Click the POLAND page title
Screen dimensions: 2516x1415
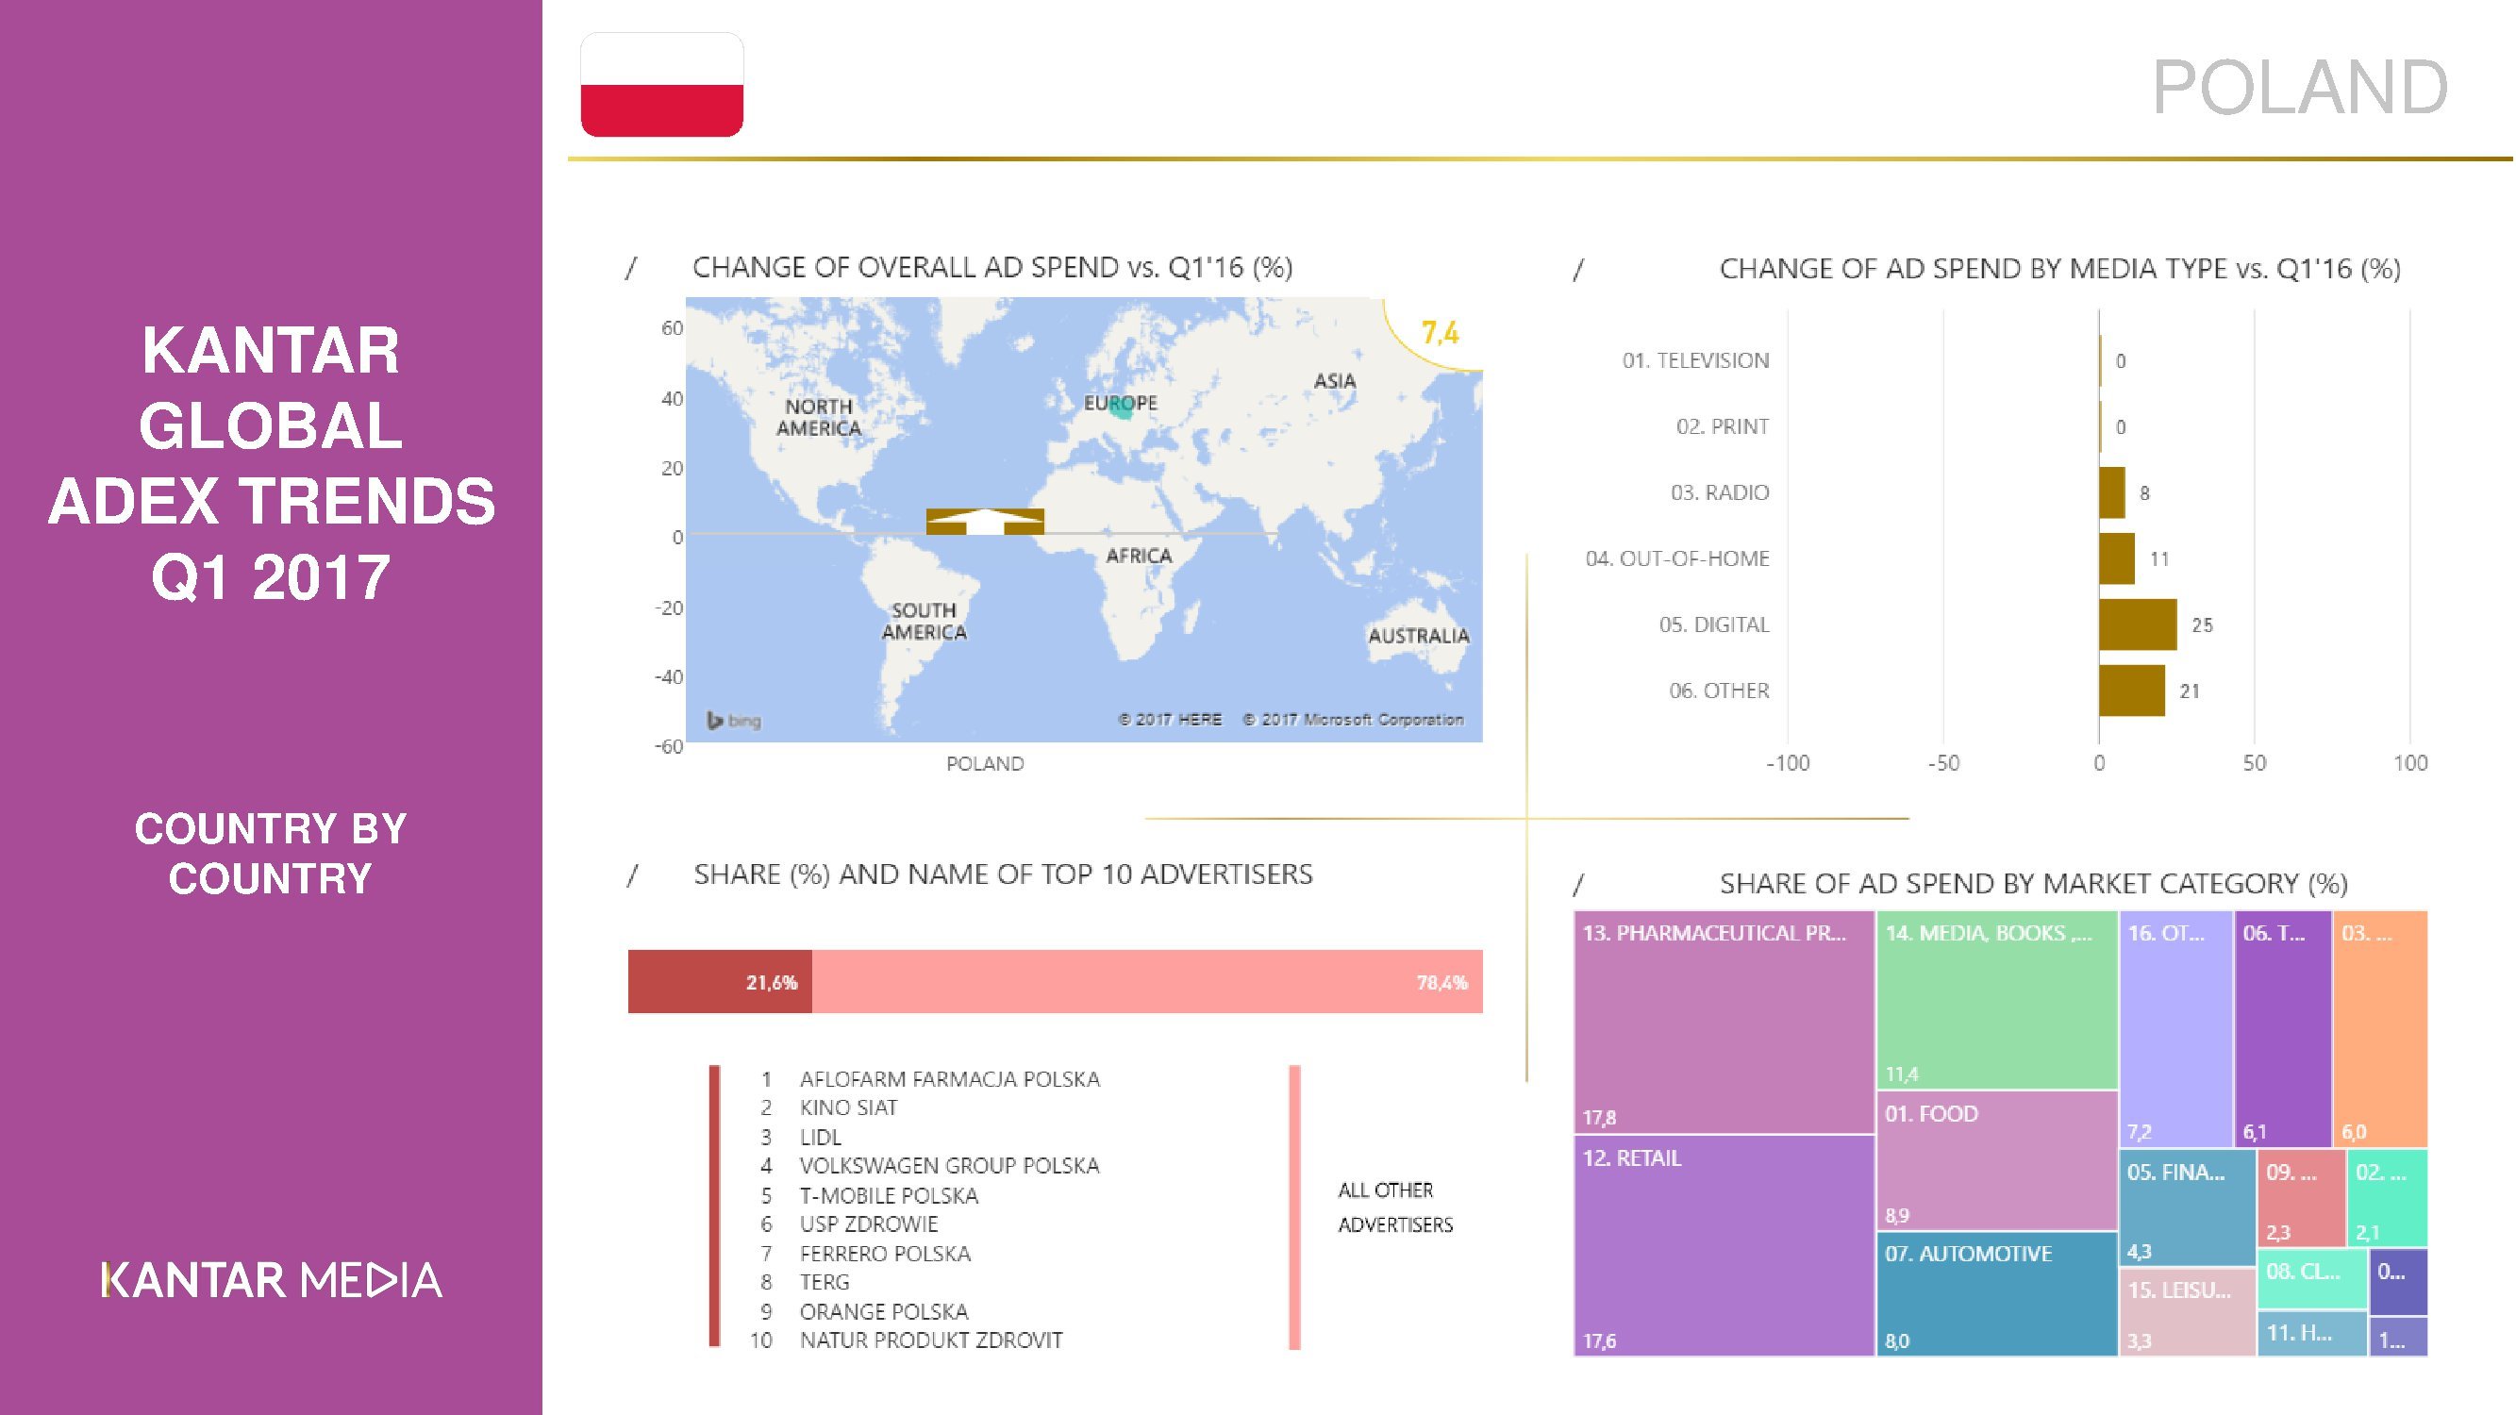2300,87
